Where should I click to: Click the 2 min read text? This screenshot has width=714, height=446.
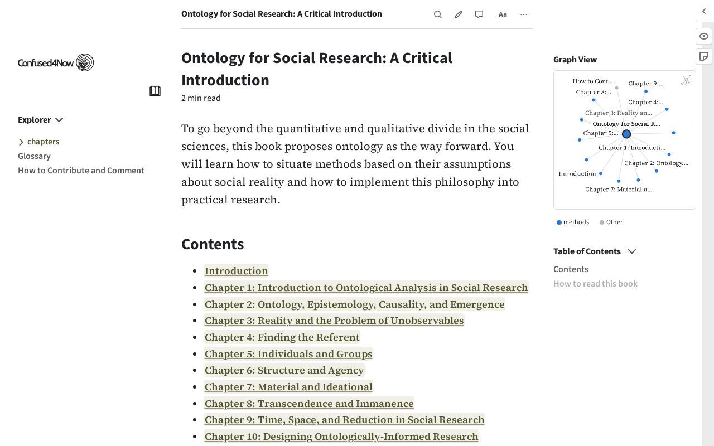pyautogui.click(x=201, y=98)
